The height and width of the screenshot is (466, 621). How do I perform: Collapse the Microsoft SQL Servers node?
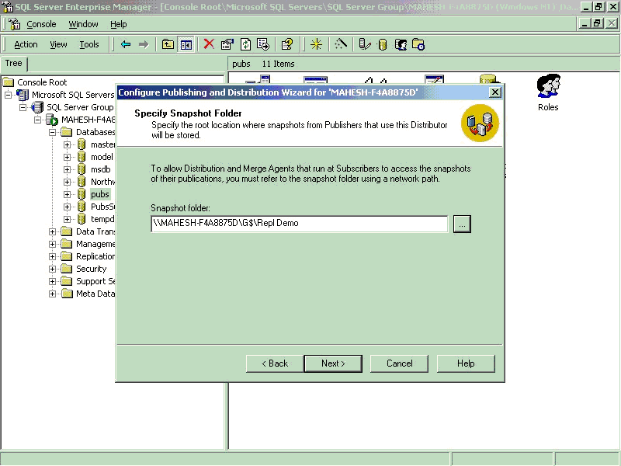9,95
